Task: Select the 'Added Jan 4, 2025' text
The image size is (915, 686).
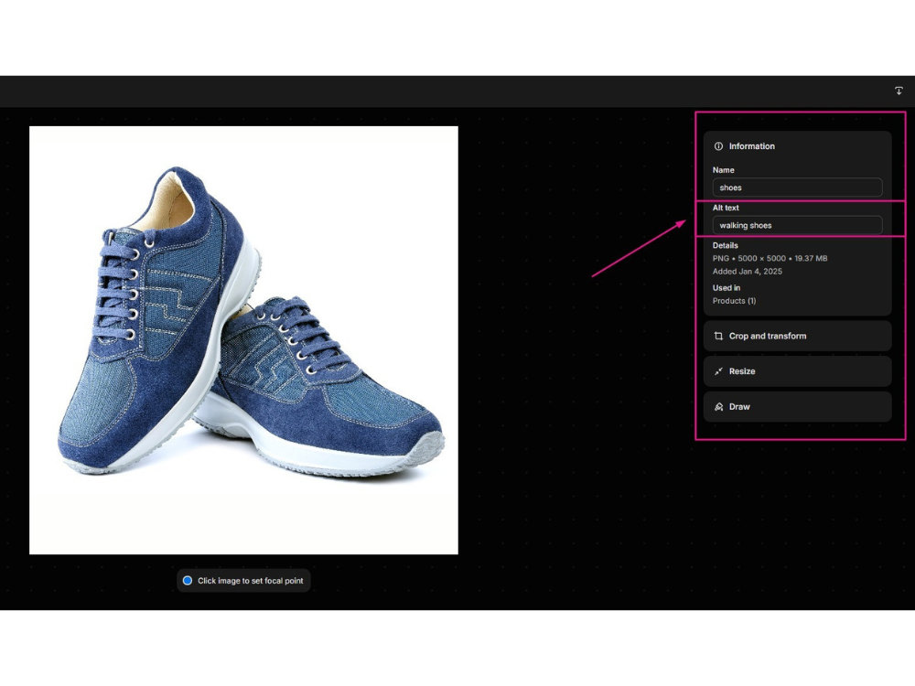Action: point(747,272)
